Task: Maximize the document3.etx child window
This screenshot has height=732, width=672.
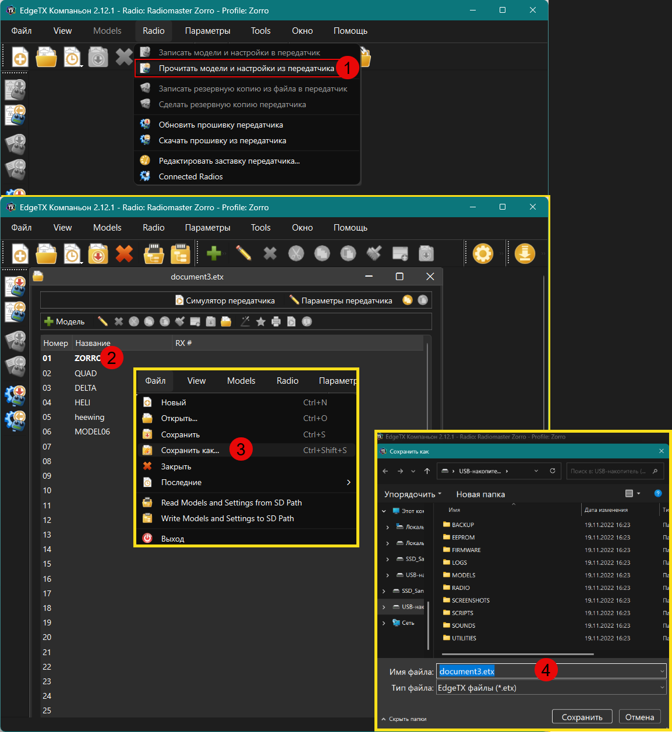Action: 399,277
